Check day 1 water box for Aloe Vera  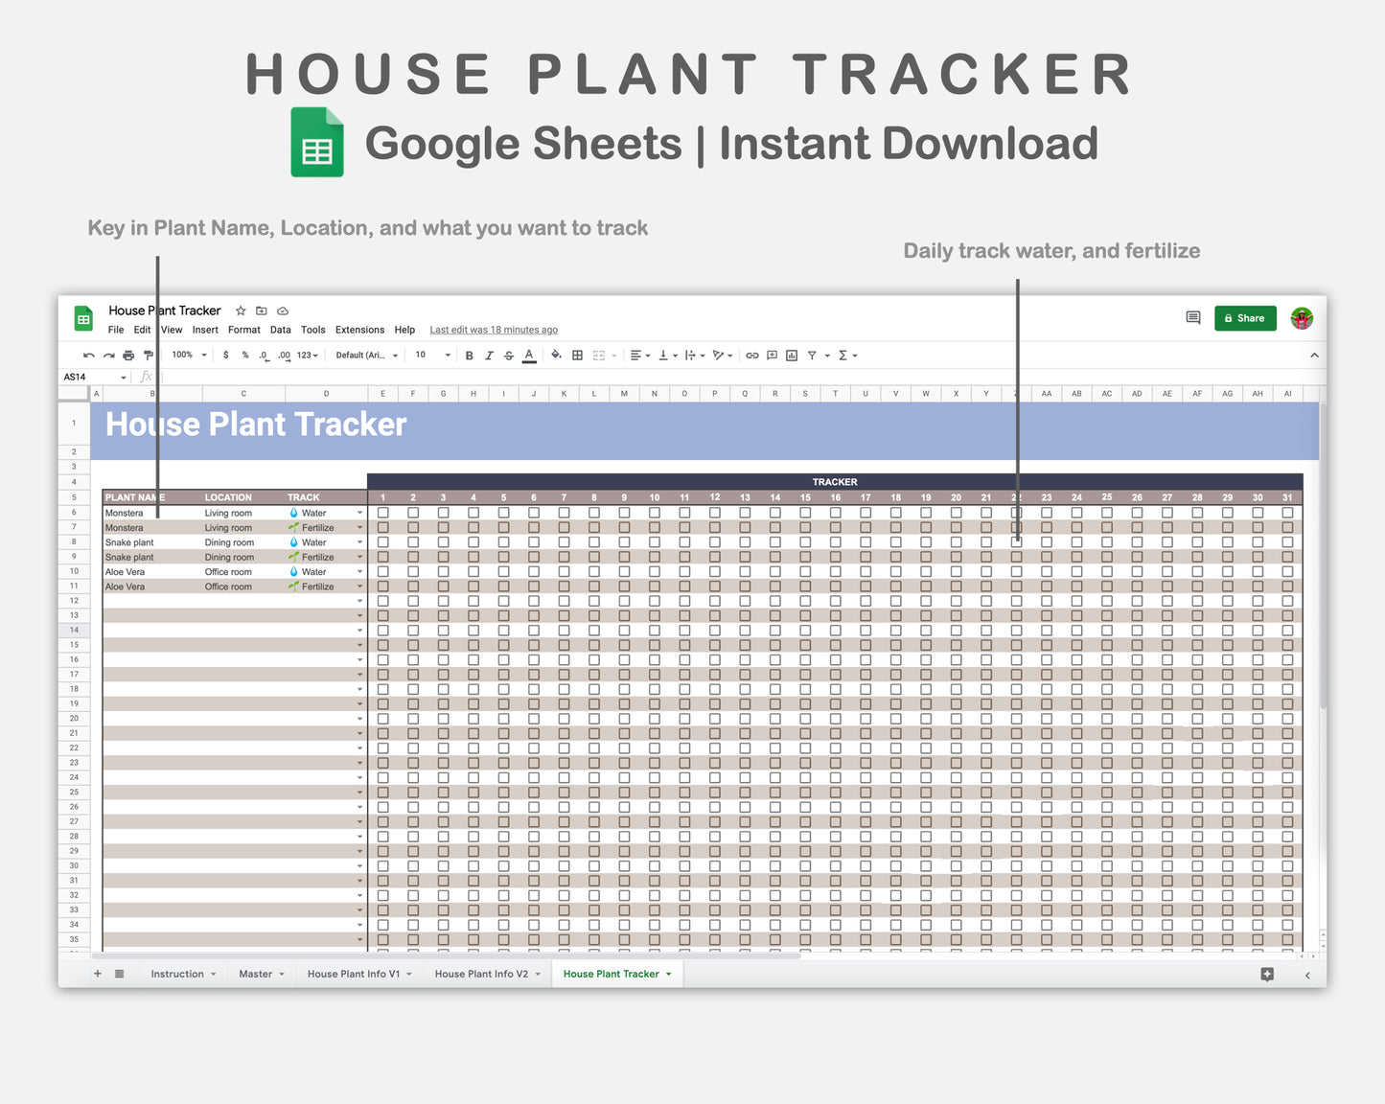[382, 571]
